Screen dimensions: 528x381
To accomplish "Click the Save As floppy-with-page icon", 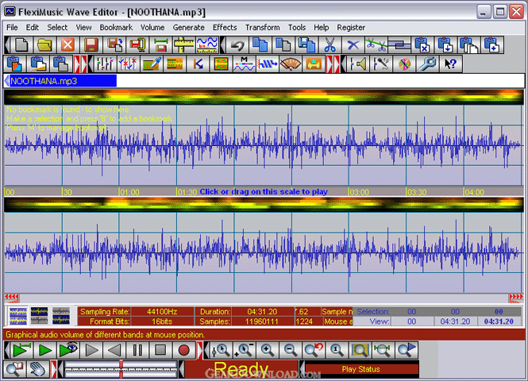I will pyautogui.click(x=114, y=44).
